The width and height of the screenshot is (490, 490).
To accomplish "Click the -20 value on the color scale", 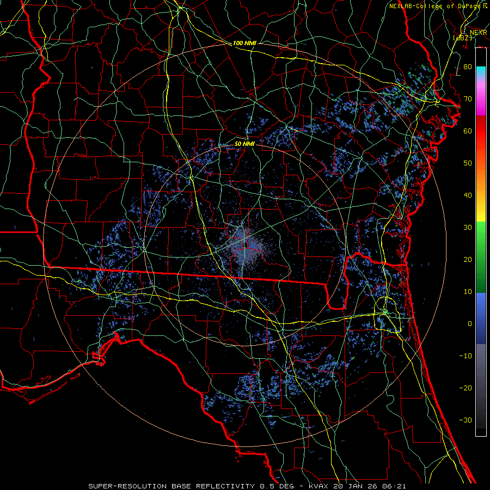I will click(x=465, y=388).
